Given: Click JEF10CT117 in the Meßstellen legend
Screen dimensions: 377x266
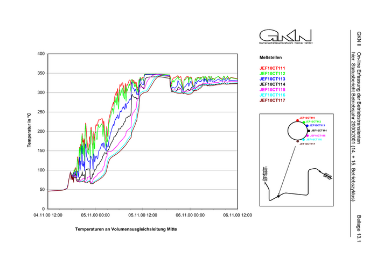Looking at the screenshot, I should click(x=273, y=100).
